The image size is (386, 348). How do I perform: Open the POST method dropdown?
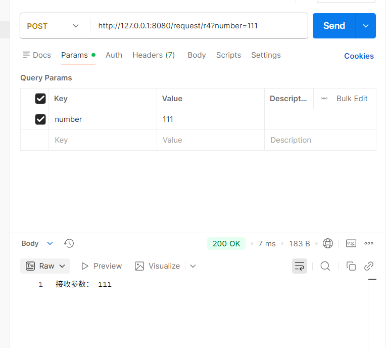click(53, 26)
